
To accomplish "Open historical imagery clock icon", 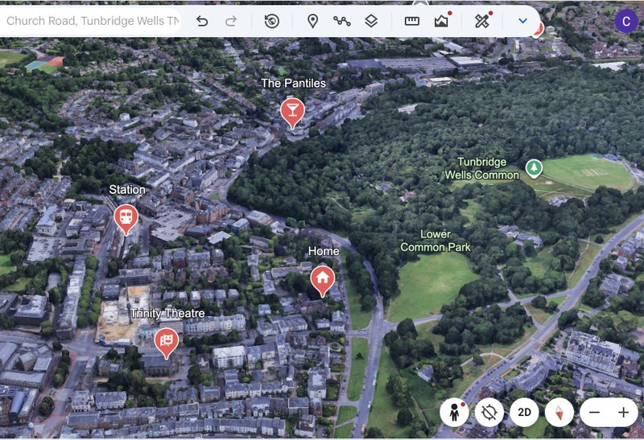I will tap(272, 21).
